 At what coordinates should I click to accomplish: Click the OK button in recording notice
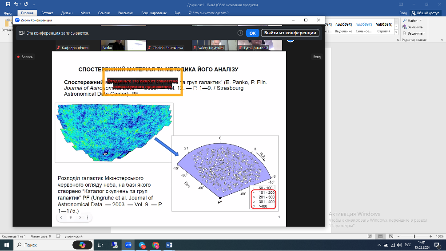click(x=252, y=33)
